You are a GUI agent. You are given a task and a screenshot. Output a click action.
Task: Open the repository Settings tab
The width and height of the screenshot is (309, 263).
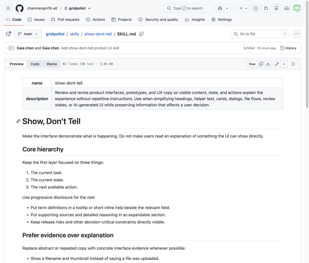click(x=221, y=20)
